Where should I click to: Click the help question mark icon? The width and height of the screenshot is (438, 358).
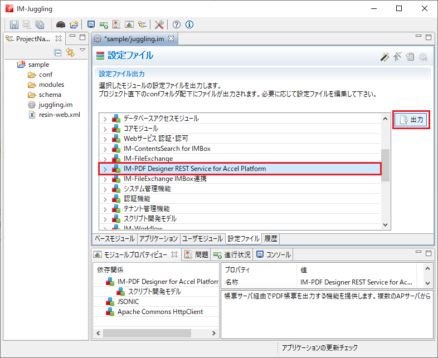coord(176,24)
